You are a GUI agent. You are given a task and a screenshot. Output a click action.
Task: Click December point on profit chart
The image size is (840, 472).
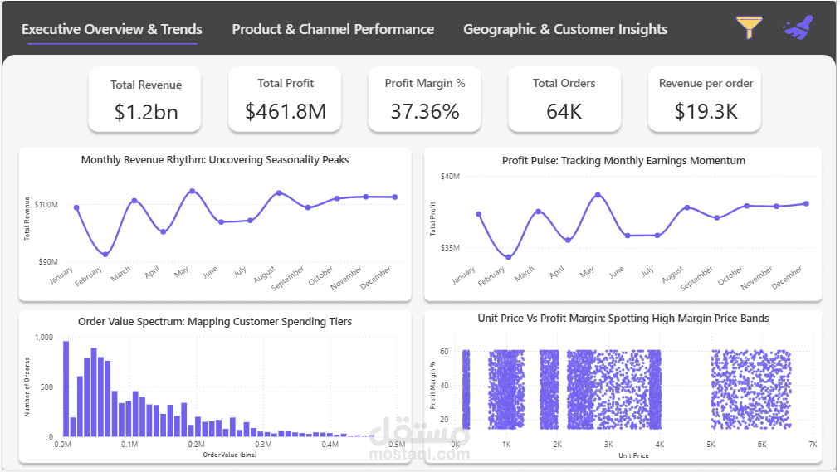[x=806, y=203]
